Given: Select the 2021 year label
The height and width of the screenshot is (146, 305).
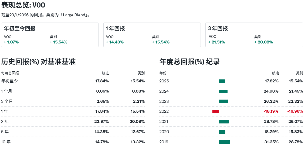Looking at the screenshot, I should 164,122.
